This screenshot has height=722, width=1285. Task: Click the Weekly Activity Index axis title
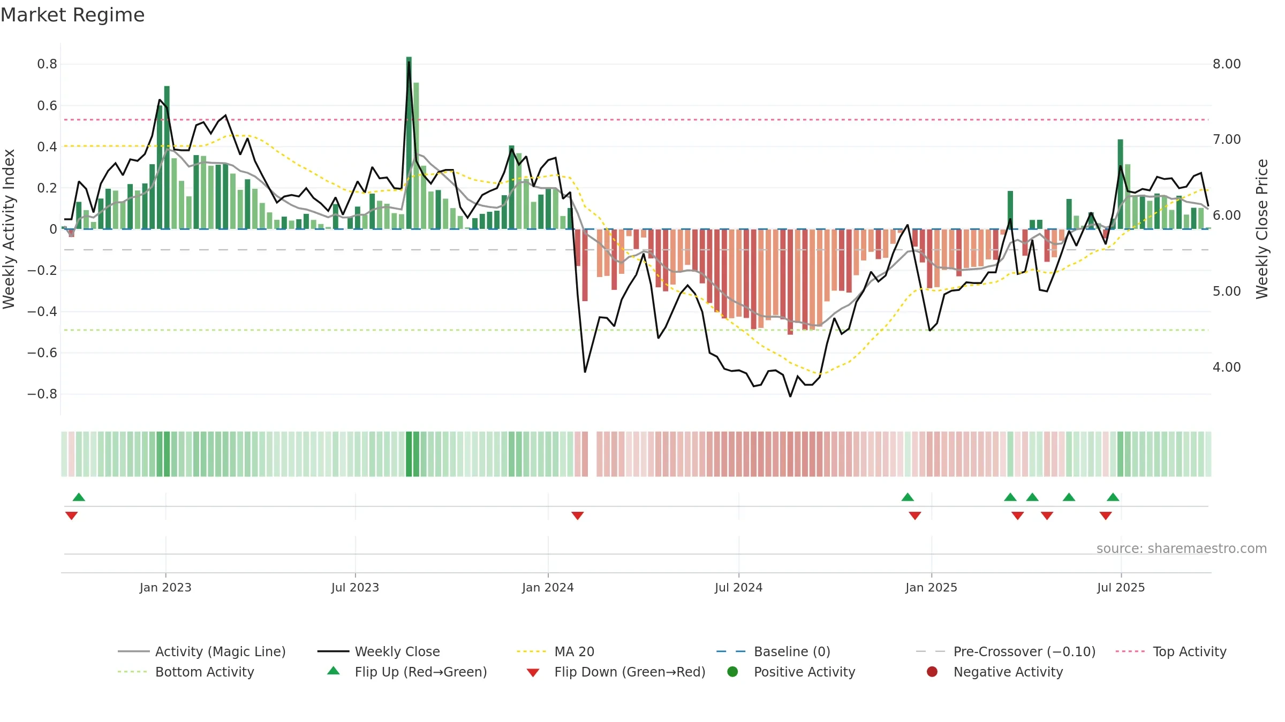9,229
